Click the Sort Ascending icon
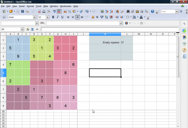Screen dimensions: 188x128 tap(107, 11)
